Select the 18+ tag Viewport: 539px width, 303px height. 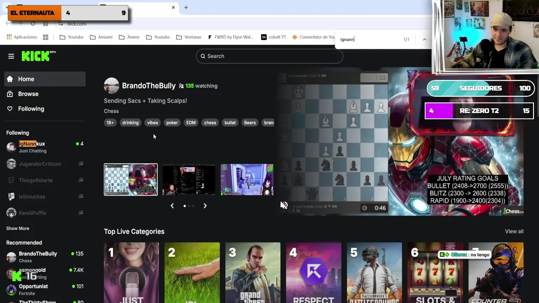coord(110,122)
